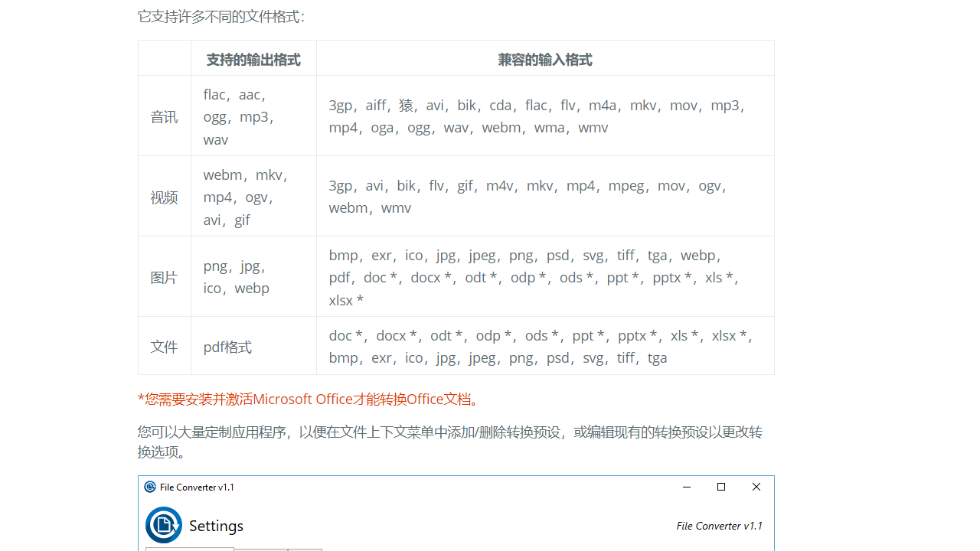This screenshot has width=980, height=551.
Task: Select the leftmost tab in the Settings window
Action: 189,549
